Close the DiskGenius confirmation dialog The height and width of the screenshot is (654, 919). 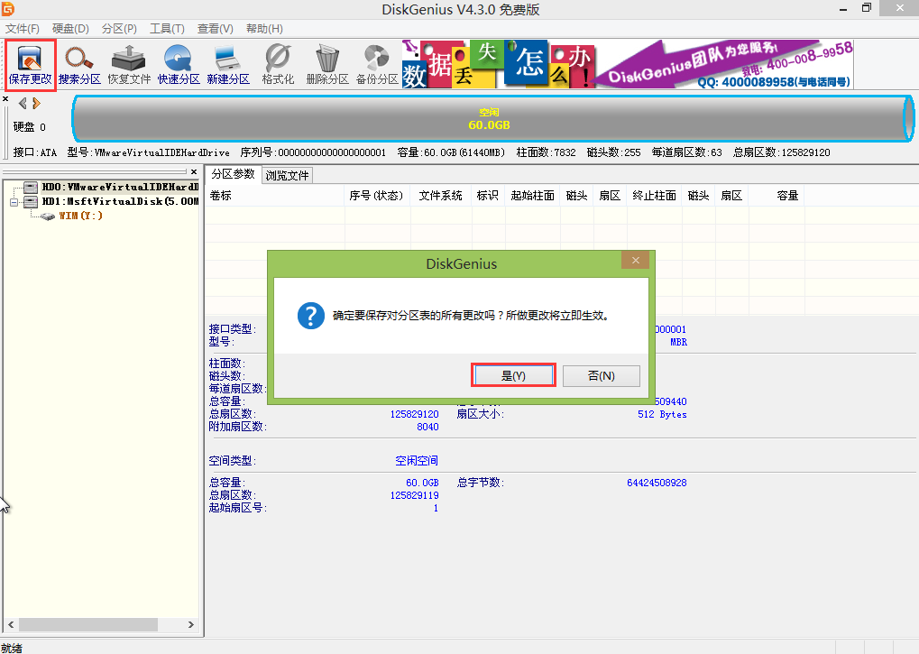[x=635, y=261]
